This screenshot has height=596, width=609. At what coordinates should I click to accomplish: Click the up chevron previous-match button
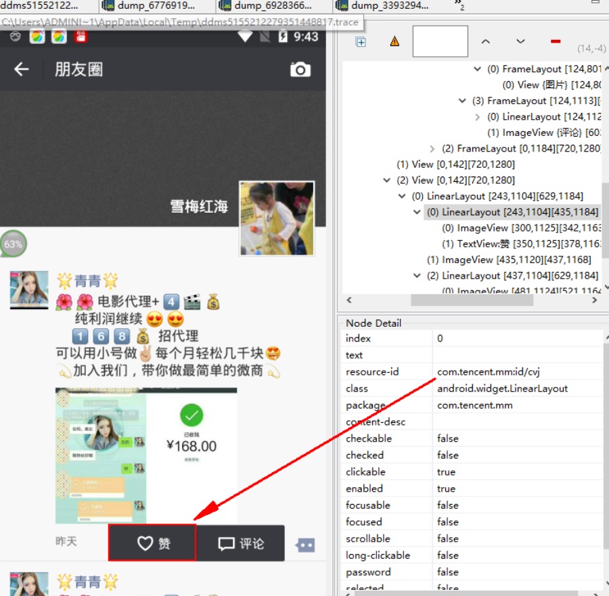(485, 41)
